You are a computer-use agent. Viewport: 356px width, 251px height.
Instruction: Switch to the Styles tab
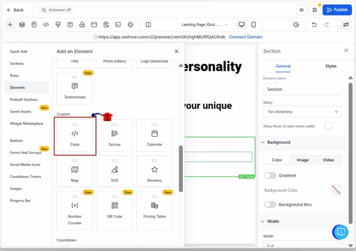coord(331,66)
